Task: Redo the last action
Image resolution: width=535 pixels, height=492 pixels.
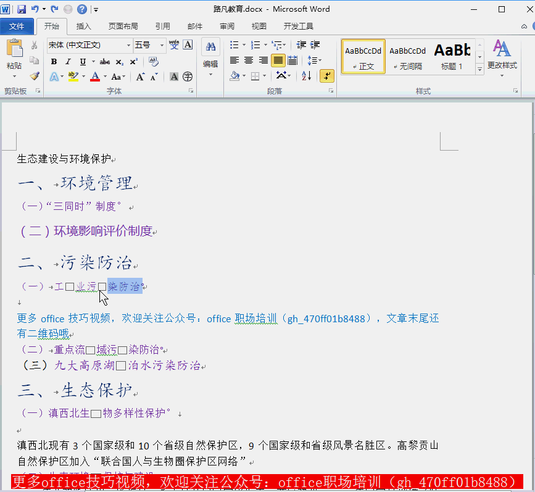Action: 54,9
